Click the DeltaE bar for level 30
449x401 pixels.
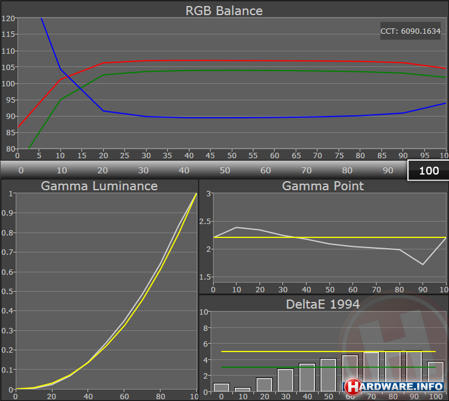click(285, 380)
